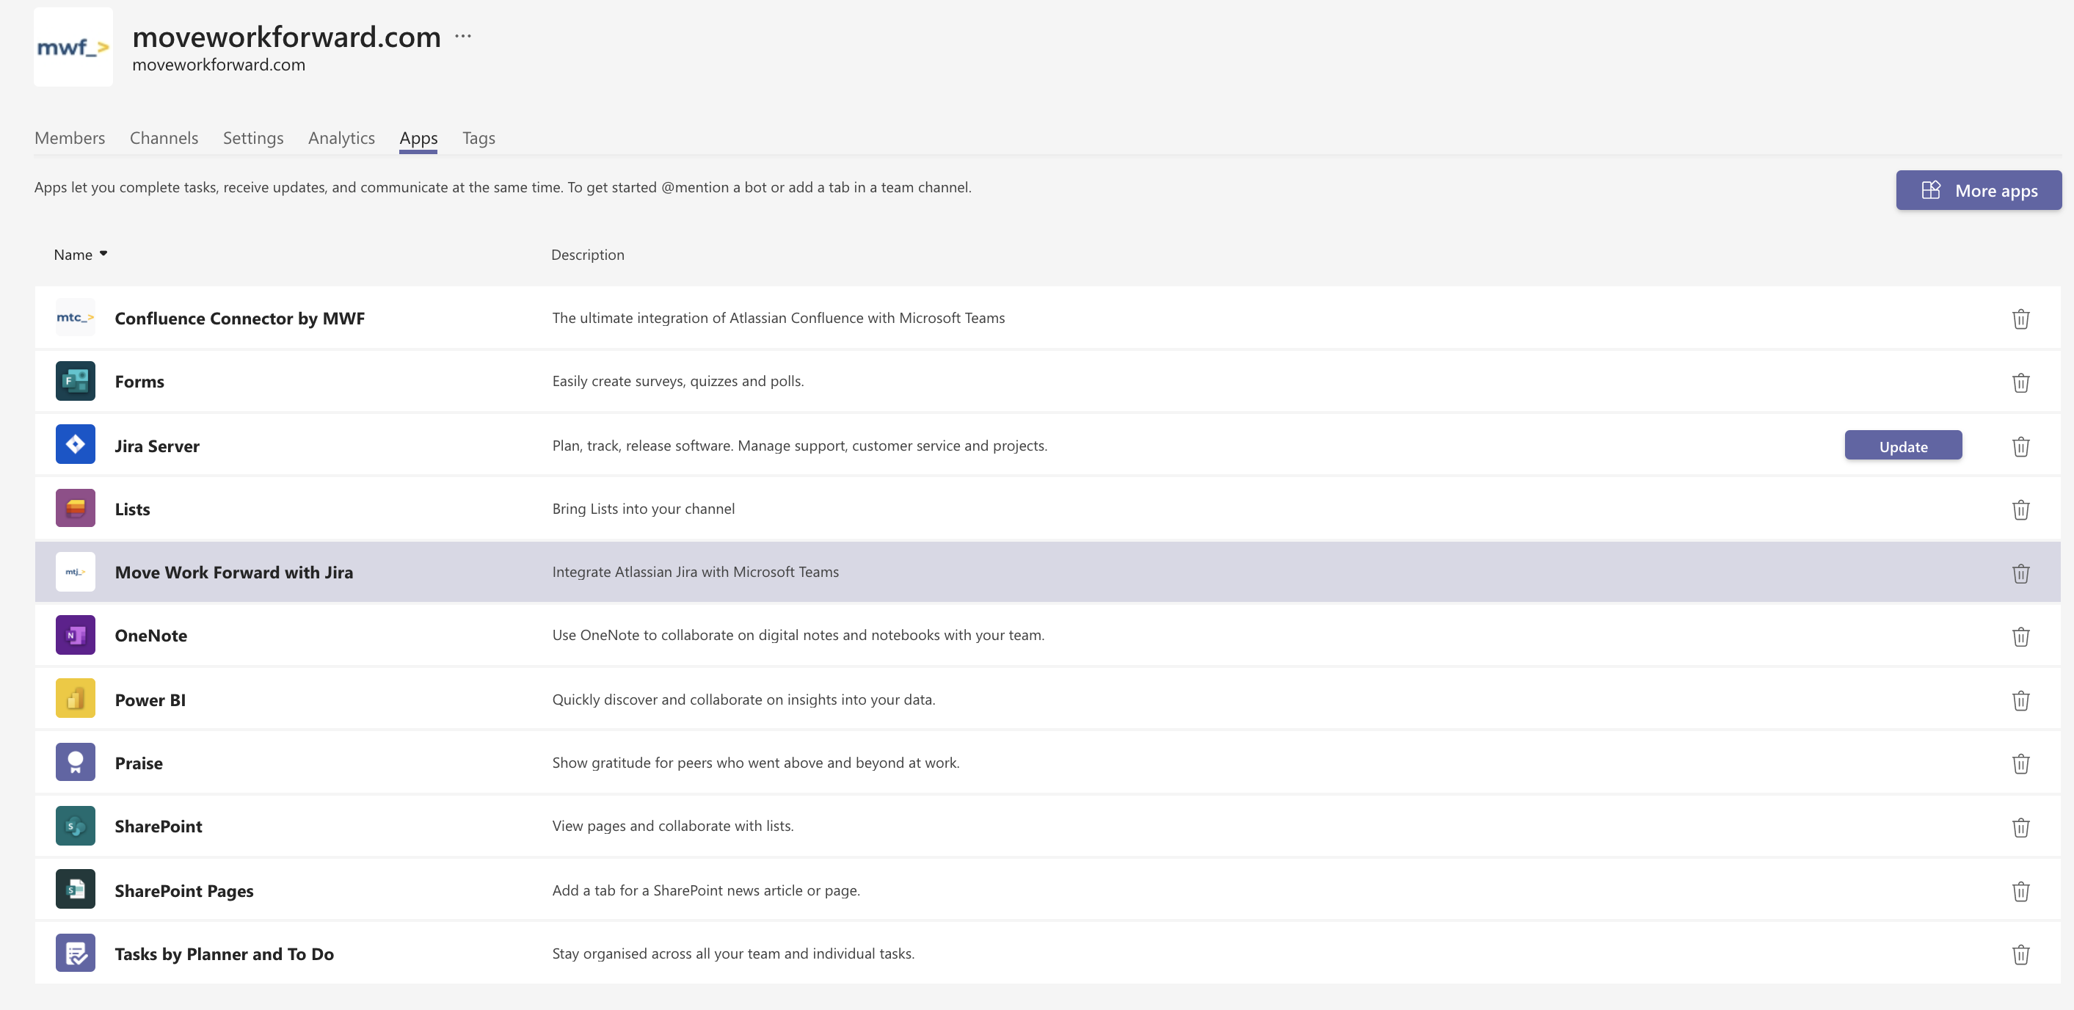Click the SharePoint app icon
The width and height of the screenshot is (2074, 1010).
point(75,826)
